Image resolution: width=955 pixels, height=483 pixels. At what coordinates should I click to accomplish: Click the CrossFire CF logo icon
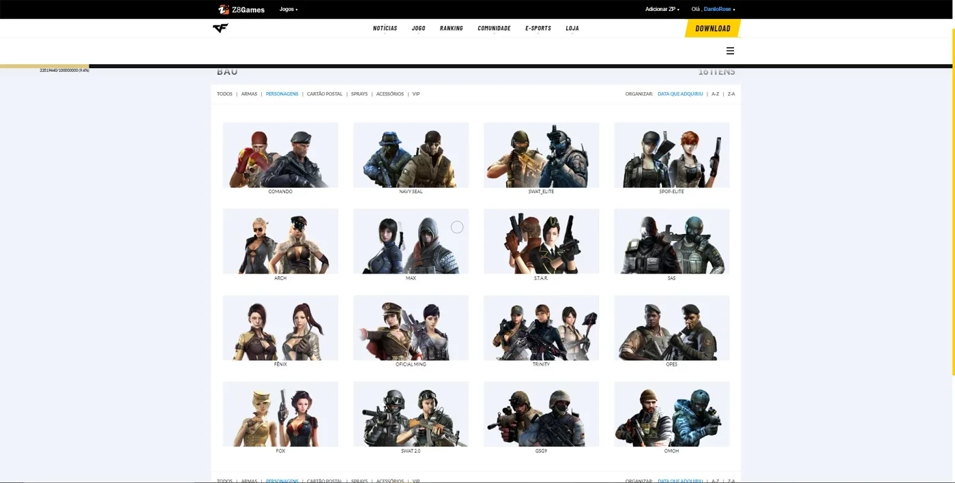click(x=220, y=28)
